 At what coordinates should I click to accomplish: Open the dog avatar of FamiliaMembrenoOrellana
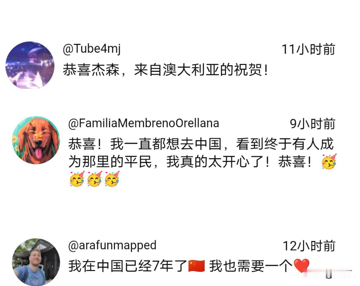36,140
